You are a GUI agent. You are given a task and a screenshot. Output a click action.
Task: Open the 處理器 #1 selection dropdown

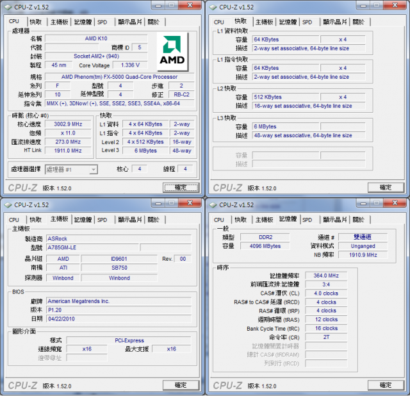(x=71, y=170)
